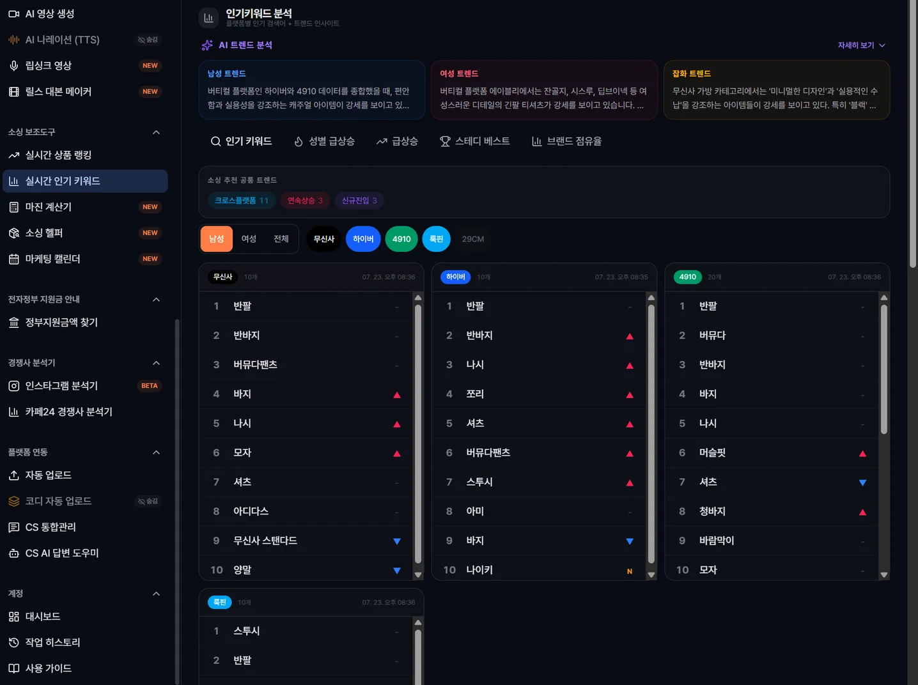Switch to the 급상승 tab
Viewport: 918px width, 685px height.
coord(398,141)
